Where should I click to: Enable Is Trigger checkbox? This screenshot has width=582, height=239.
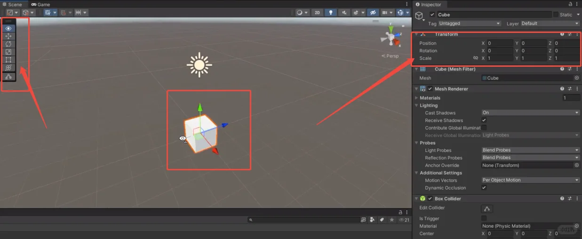[484, 219]
